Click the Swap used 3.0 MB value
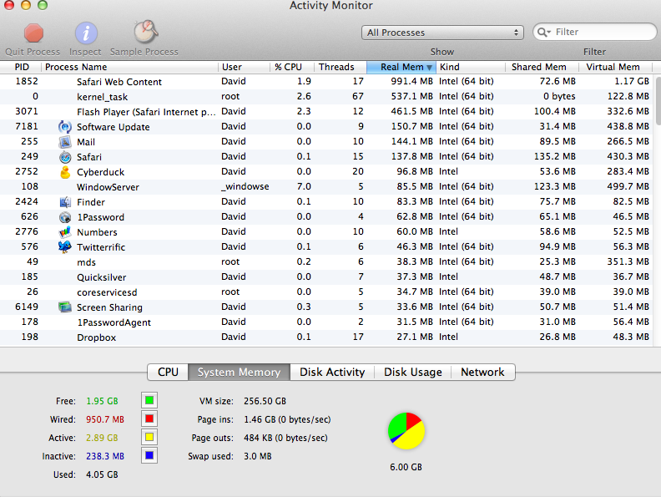 point(258,456)
